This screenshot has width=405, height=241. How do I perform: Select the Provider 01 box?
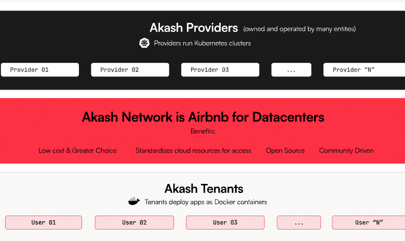point(40,70)
